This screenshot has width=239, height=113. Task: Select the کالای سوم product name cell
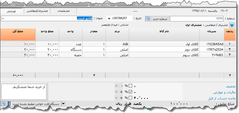pyautogui.click(x=164, y=55)
